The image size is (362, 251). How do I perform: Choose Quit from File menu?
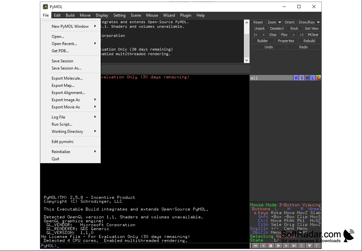(x=70, y=159)
